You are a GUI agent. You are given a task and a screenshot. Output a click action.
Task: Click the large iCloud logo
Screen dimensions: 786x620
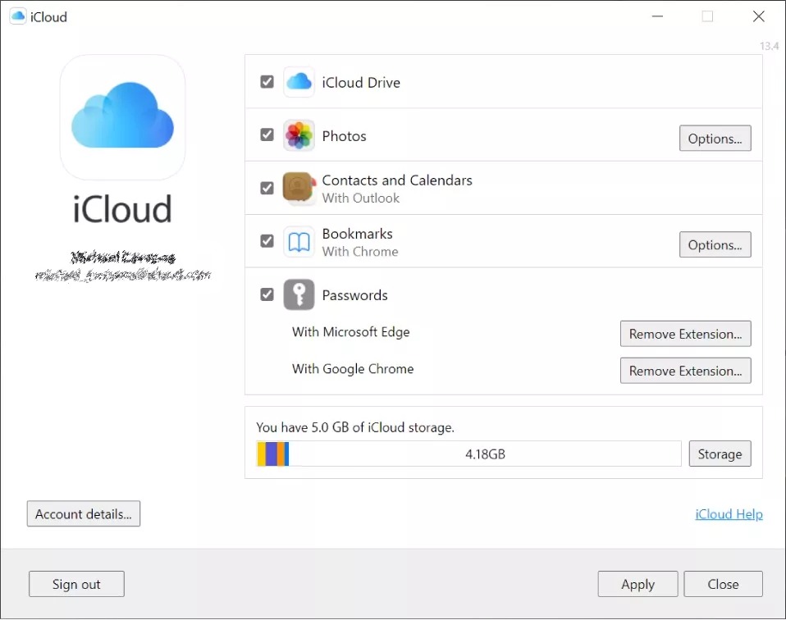tap(123, 116)
